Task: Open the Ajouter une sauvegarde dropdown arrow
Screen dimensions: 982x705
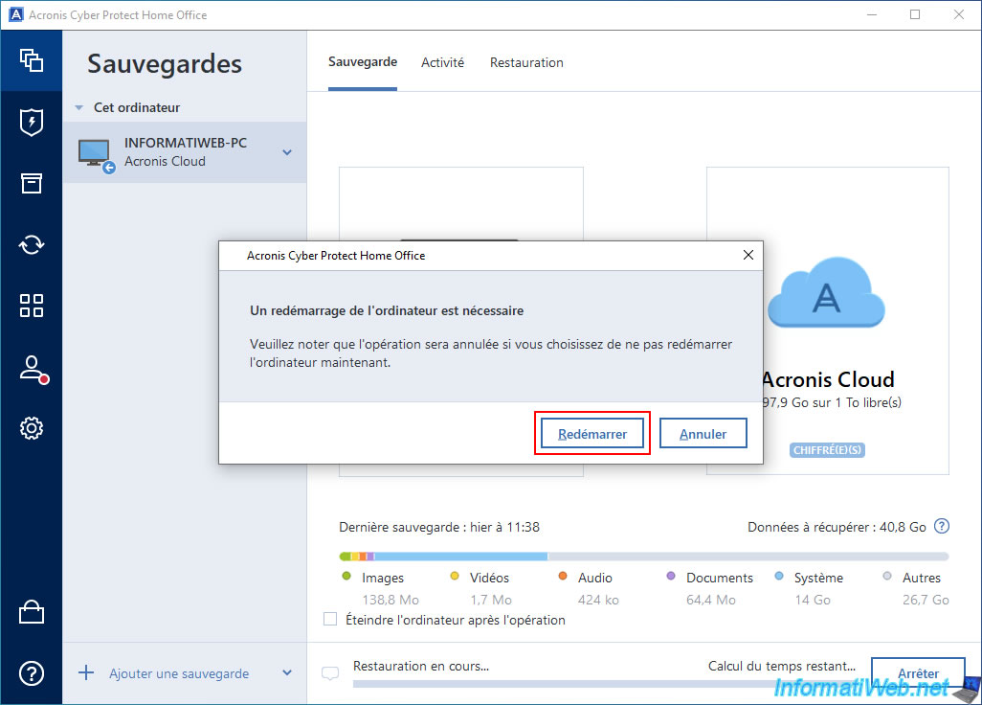Action: [x=287, y=673]
